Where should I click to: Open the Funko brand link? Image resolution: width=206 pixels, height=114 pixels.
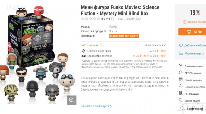[113, 27]
